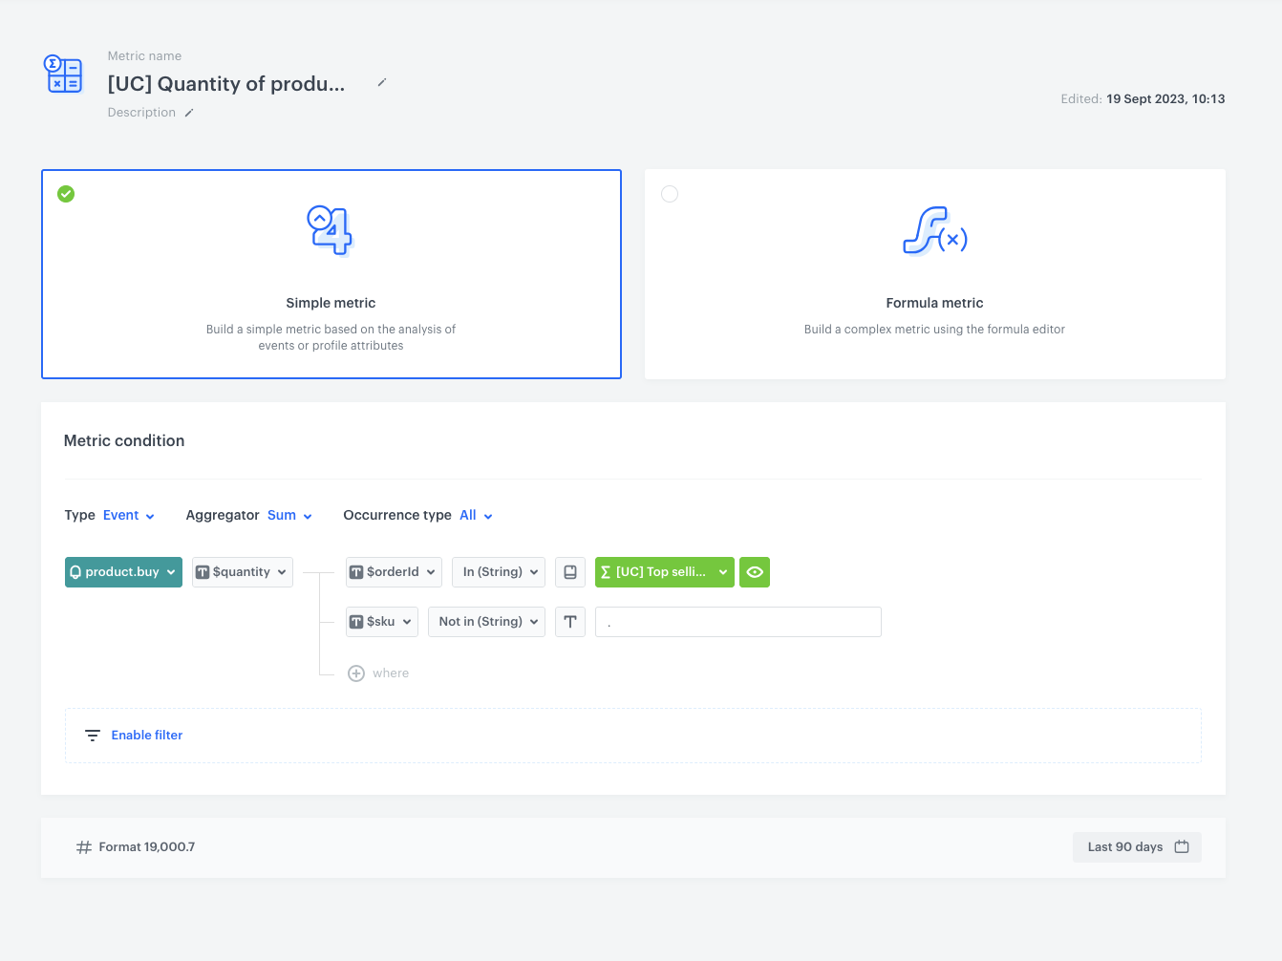Change the Not in (String) operator
Viewport: 1282px width, 961px height.
pyautogui.click(x=487, y=622)
